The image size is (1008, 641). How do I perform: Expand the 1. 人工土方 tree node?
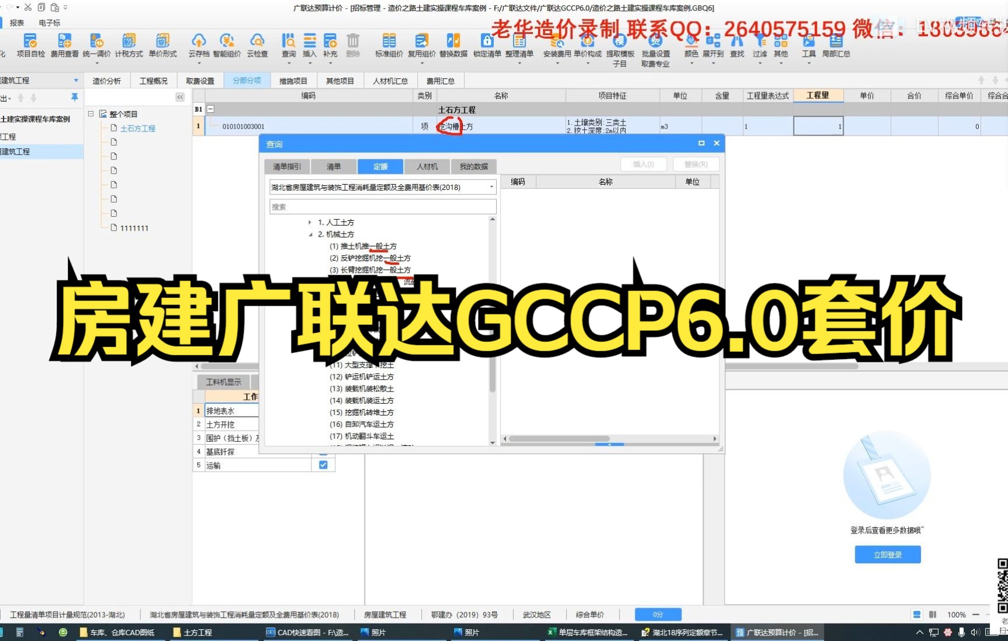pos(310,222)
